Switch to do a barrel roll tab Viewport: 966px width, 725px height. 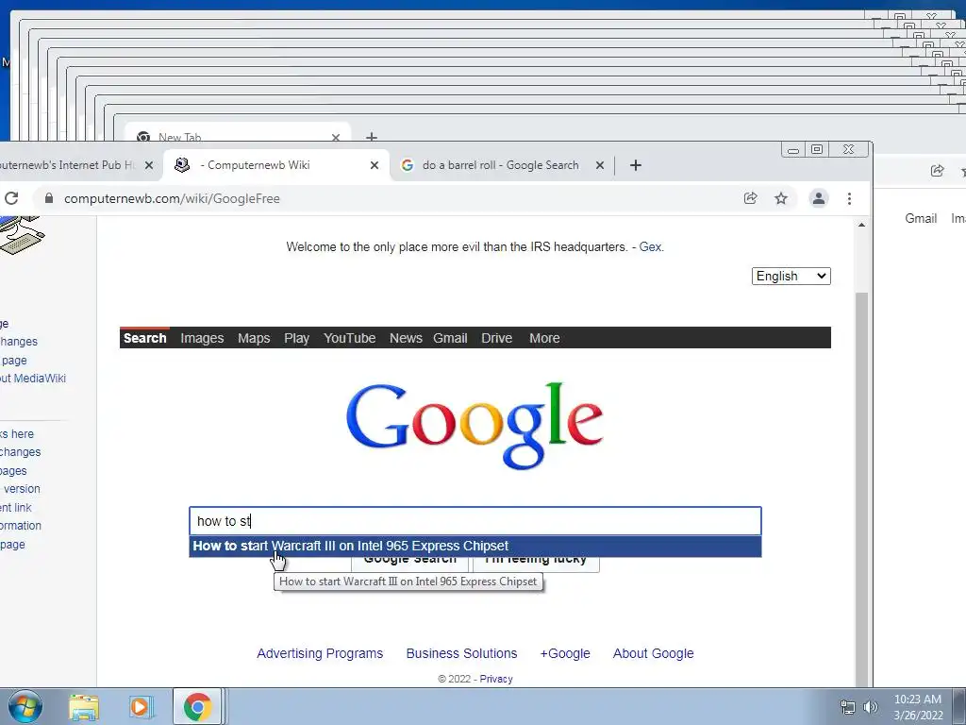[500, 165]
